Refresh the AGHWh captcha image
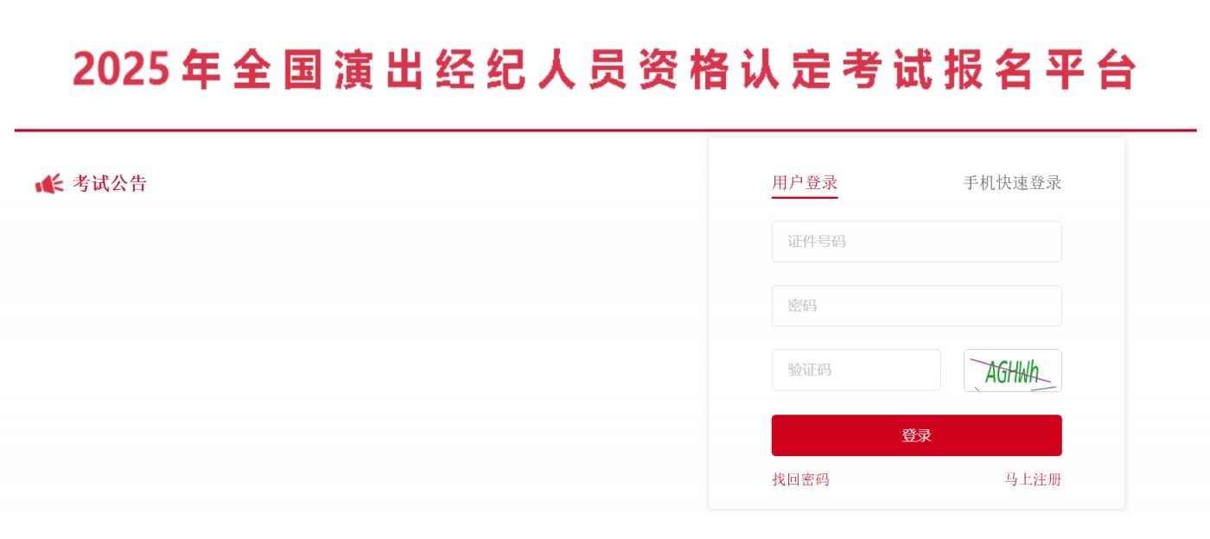1210x539 pixels. pyautogui.click(x=1012, y=371)
